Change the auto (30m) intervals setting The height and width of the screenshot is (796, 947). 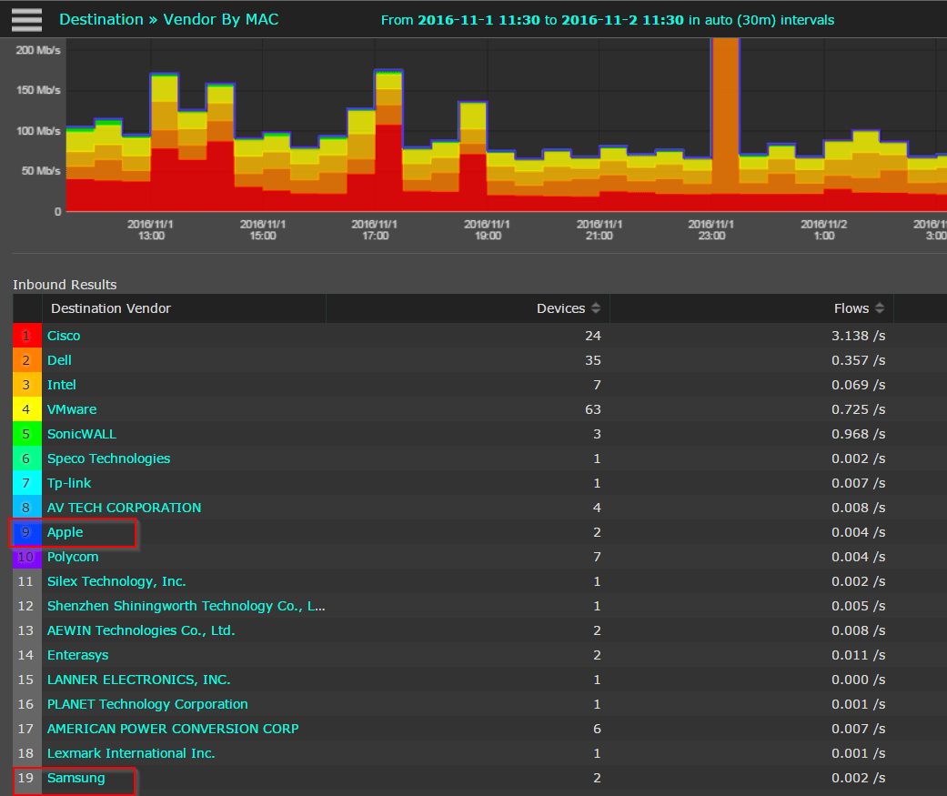770,20
